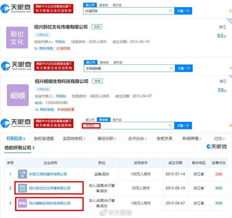Click the 三得利 logo icon in table row 1
This screenshot has height=218, width=232.
(x=22, y=174)
